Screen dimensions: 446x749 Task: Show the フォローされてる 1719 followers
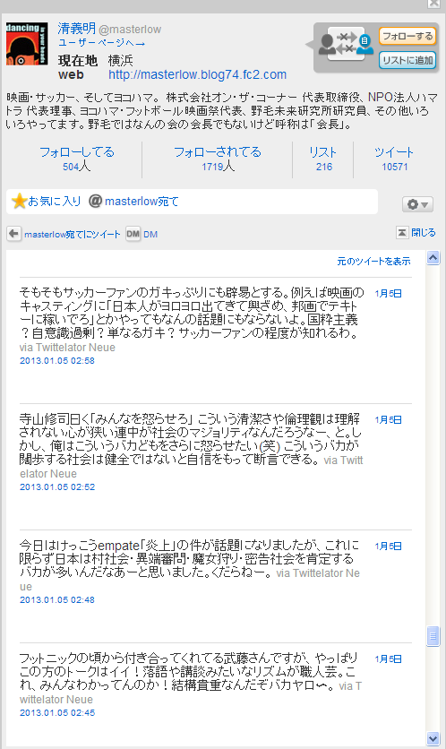(218, 159)
